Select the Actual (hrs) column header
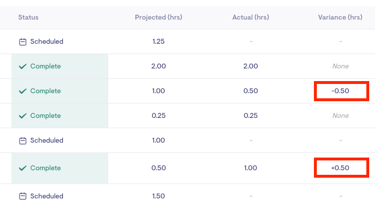The height and width of the screenshot is (207, 375). [251, 17]
